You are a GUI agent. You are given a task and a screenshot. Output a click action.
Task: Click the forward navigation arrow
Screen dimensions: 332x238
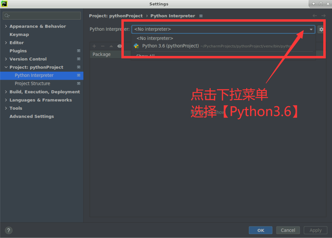coord(323,15)
